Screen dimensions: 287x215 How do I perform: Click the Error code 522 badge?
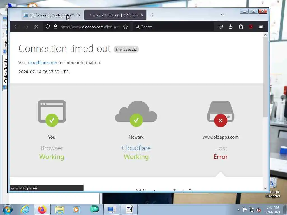click(126, 50)
